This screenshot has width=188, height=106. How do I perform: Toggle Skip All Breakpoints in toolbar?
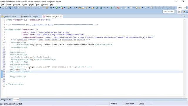14,8
